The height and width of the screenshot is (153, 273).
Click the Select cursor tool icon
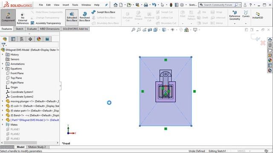(x=162, y=5)
